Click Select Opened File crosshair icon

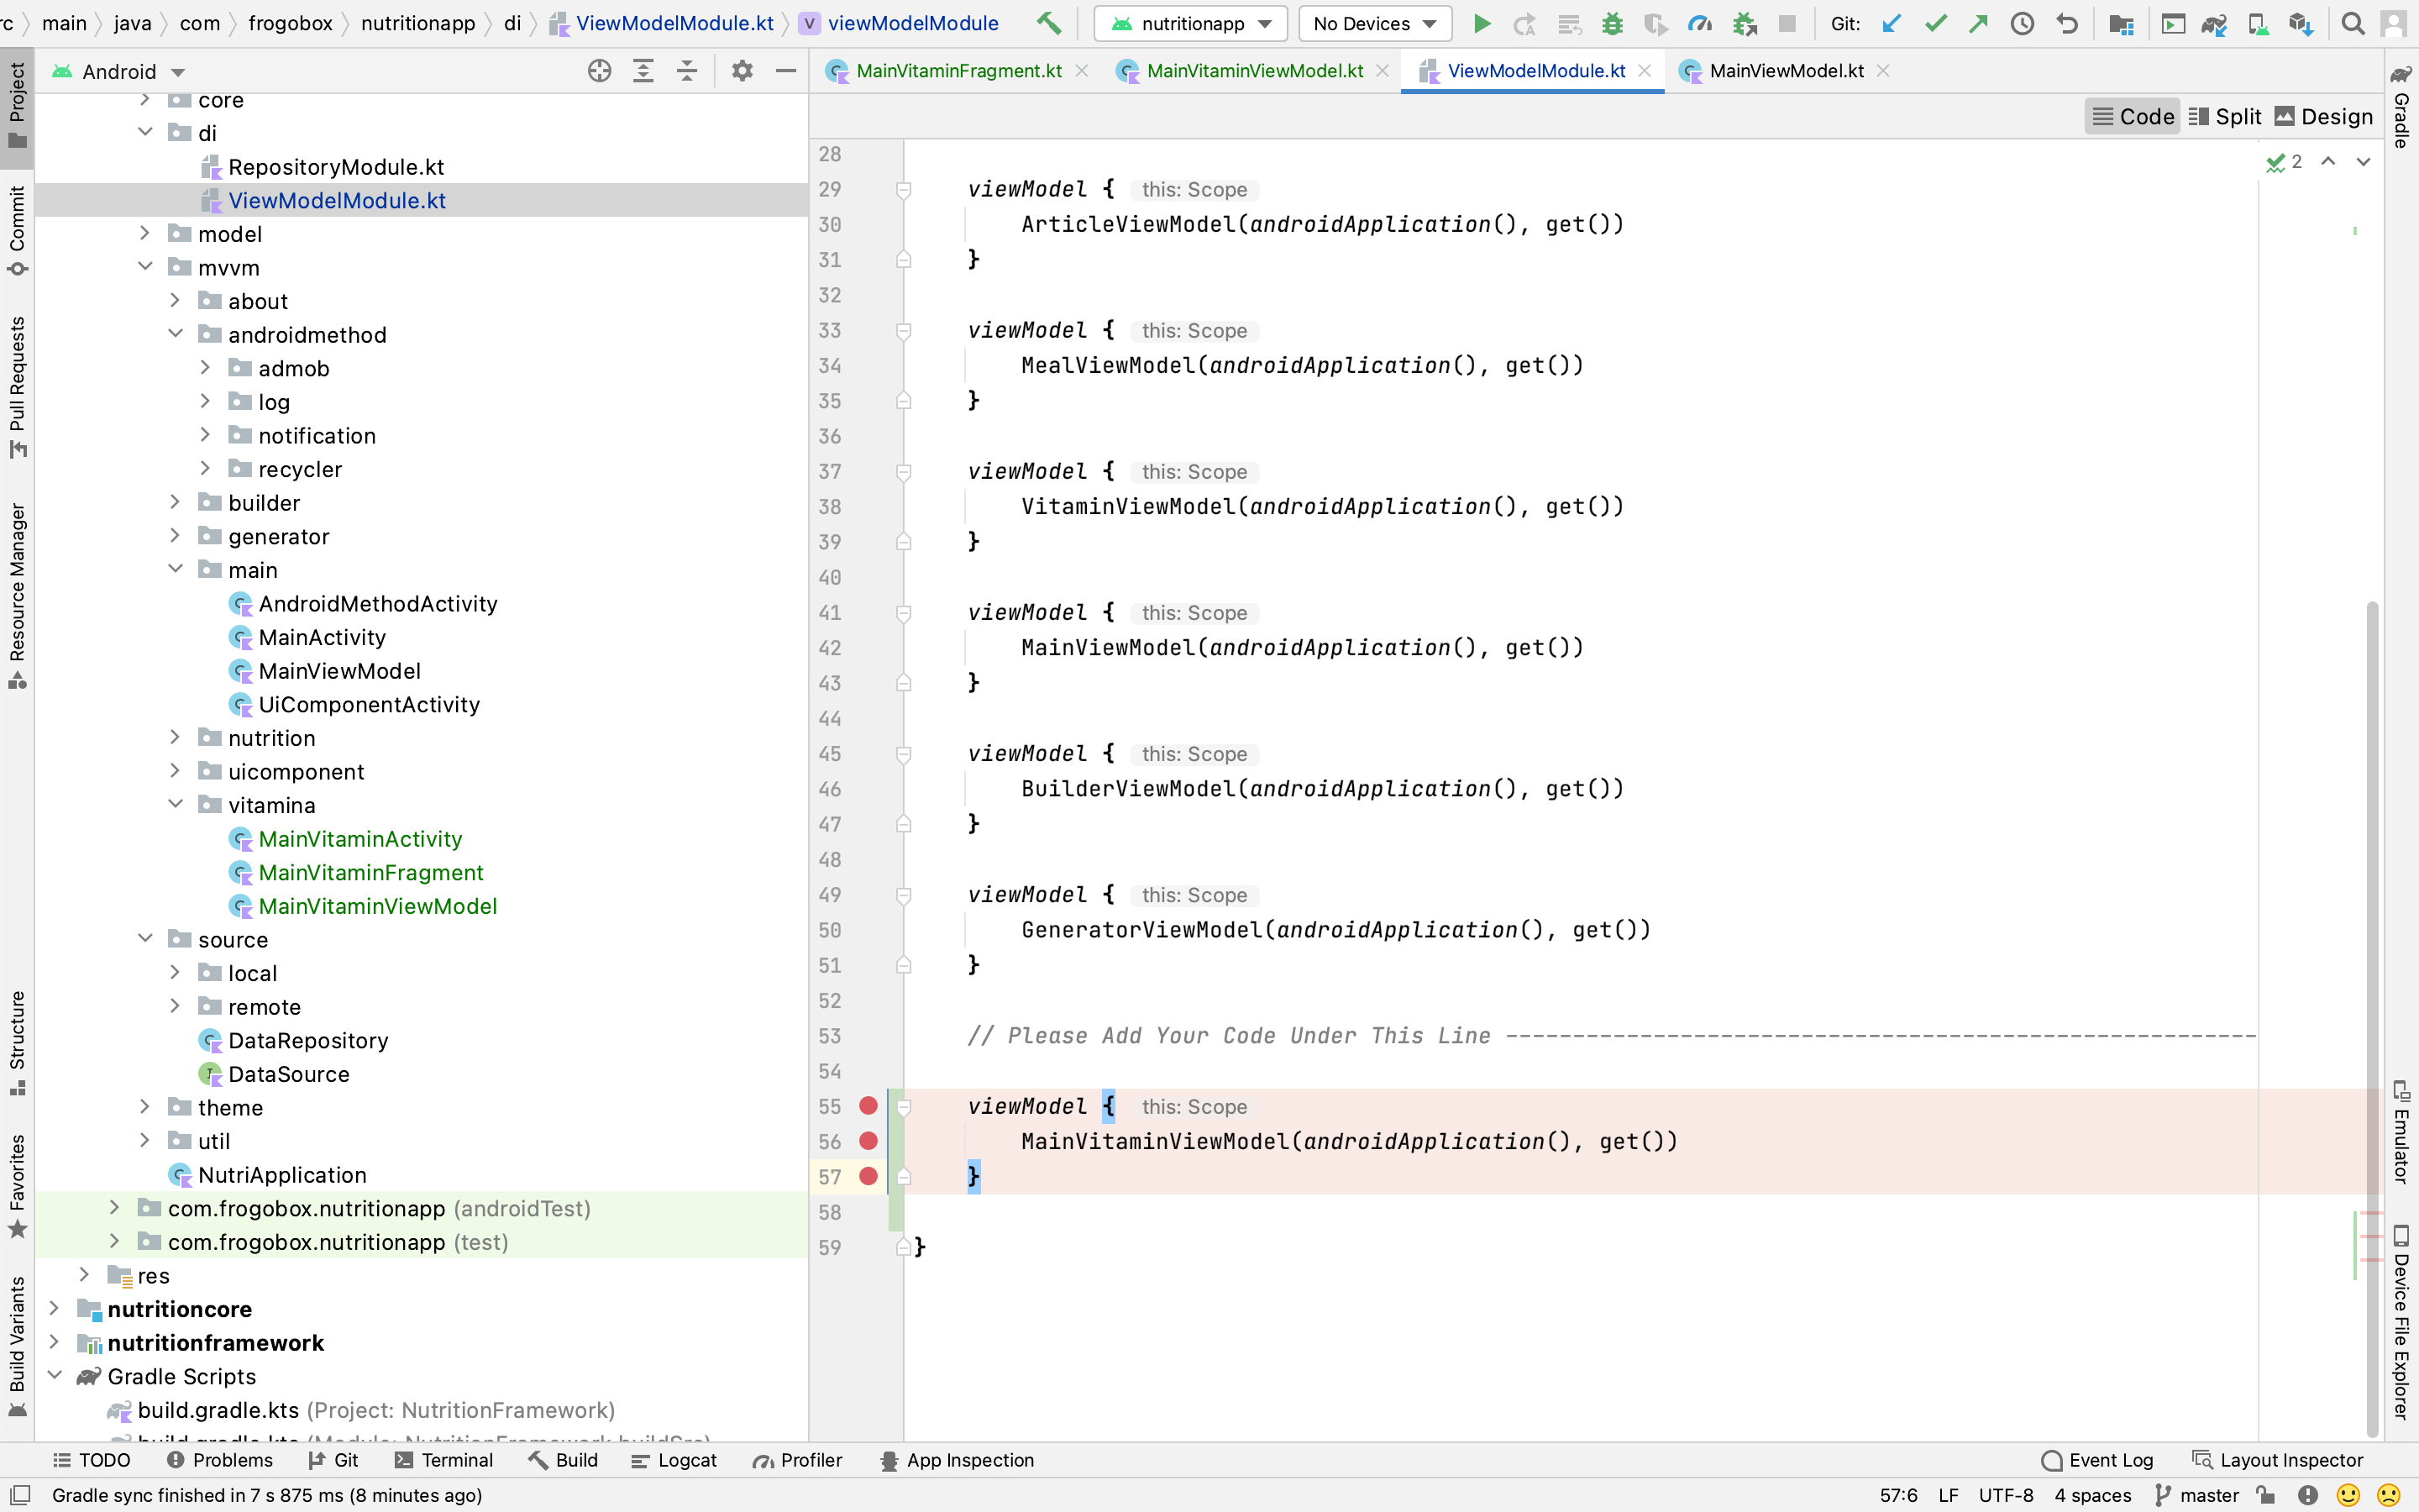599,71
